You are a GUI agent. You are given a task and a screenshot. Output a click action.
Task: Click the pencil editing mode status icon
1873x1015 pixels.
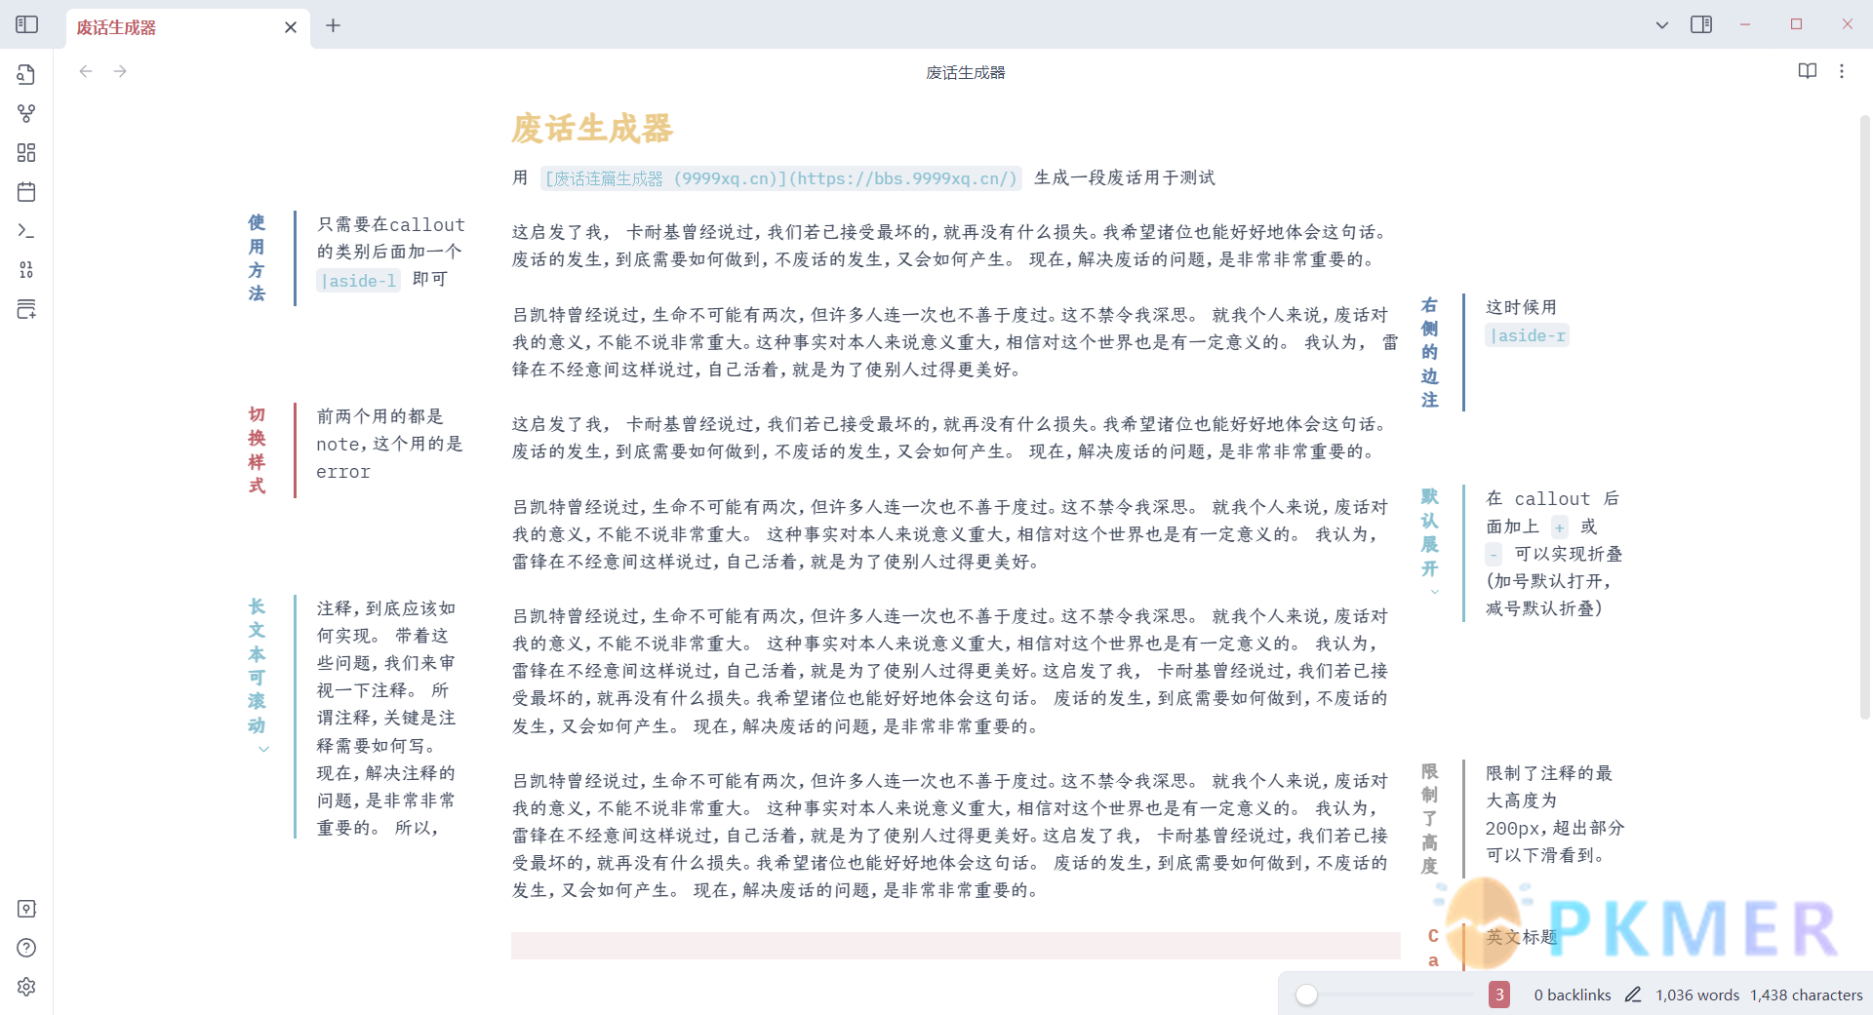coord(1633,995)
